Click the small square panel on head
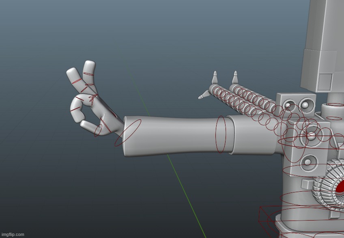The width and height of the screenshot is (344, 238). pos(325,81)
